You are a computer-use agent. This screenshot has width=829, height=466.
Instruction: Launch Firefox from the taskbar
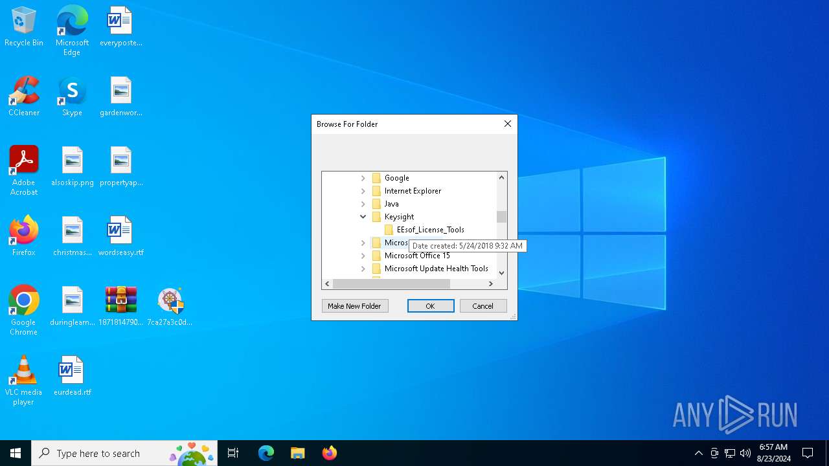tap(329, 453)
